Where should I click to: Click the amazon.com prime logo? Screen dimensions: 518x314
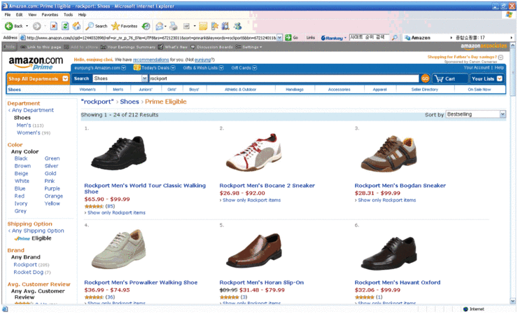click(x=36, y=63)
